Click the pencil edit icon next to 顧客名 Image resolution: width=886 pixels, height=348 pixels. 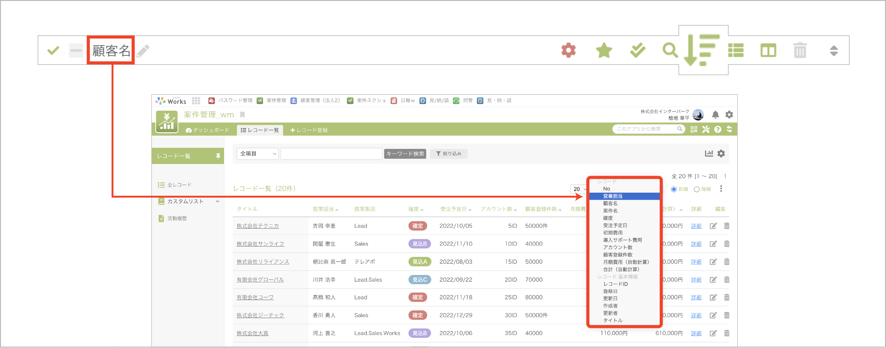[x=143, y=51]
